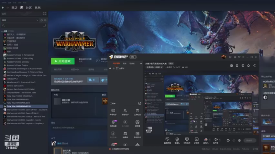
Task: Open 商店页面 store page tab
Action: click(x=58, y=69)
